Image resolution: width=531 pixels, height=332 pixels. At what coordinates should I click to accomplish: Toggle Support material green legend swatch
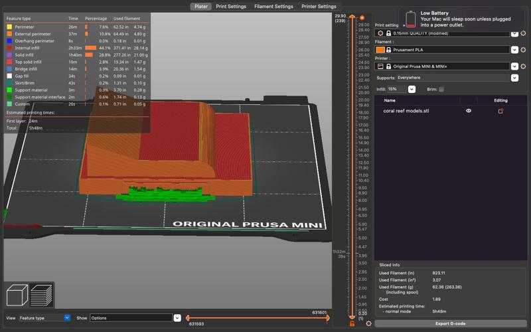[9, 90]
